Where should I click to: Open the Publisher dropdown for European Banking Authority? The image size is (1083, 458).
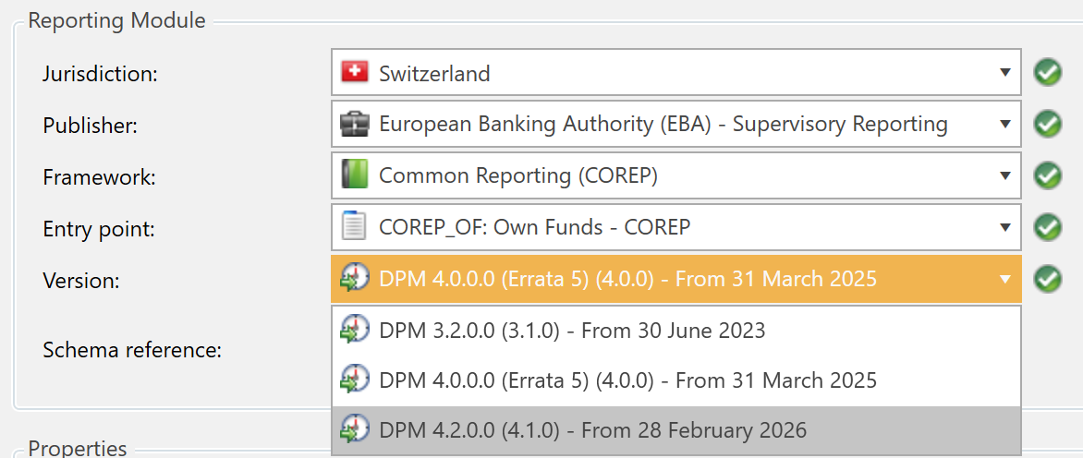coord(675,124)
